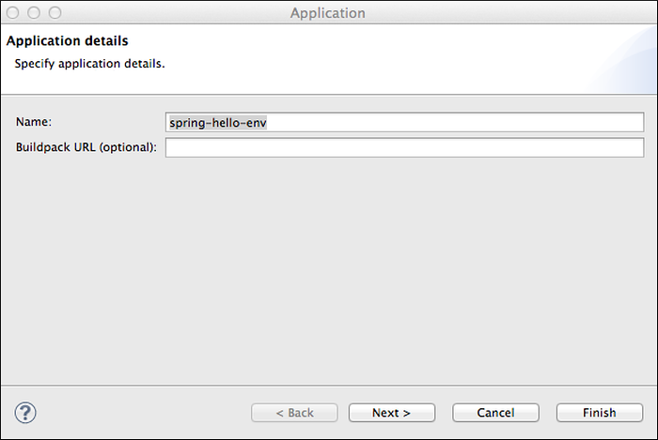Click the "Application details" bold heading

68,41
